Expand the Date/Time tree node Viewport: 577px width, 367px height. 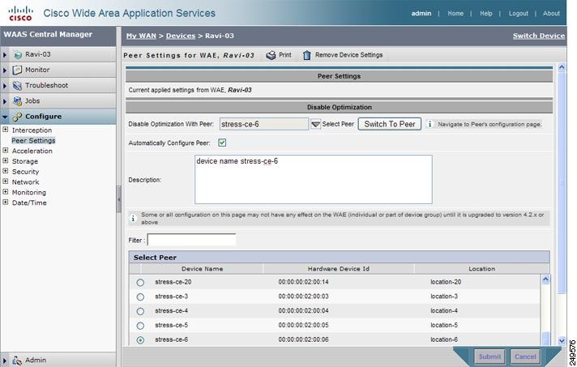(x=6, y=202)
